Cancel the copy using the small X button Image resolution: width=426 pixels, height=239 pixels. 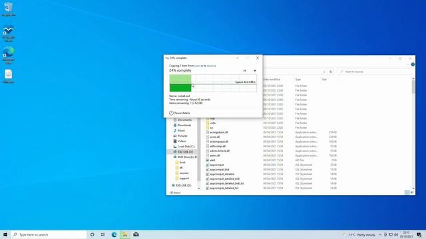pyautogui.click(x=255, y=71)
